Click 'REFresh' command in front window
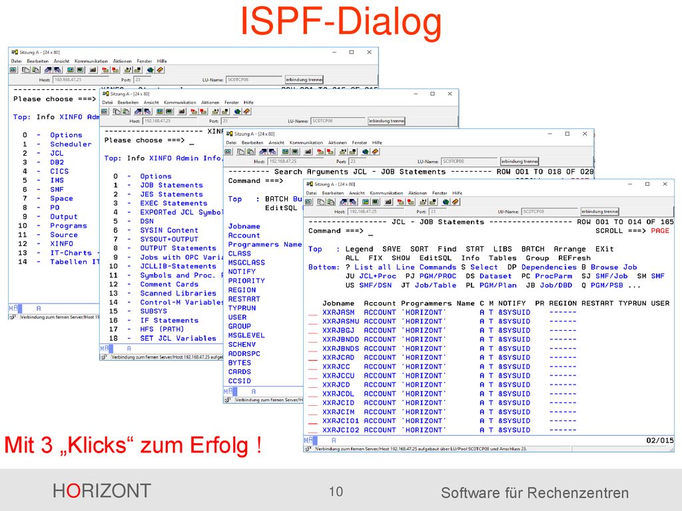Viewport: 682px width, 511px height. [x=575, y=258]
